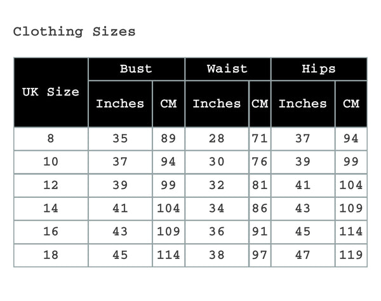The image size is (381, 301).
Task: Click the CM subheader under Waist
Action: click(x=260, y=104)
